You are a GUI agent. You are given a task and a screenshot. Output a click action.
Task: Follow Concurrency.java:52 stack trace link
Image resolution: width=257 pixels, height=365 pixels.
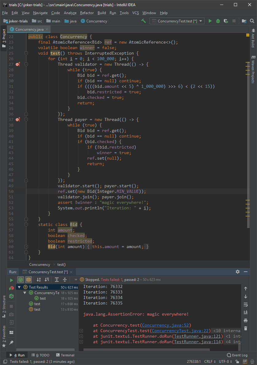tap(165, 325)
